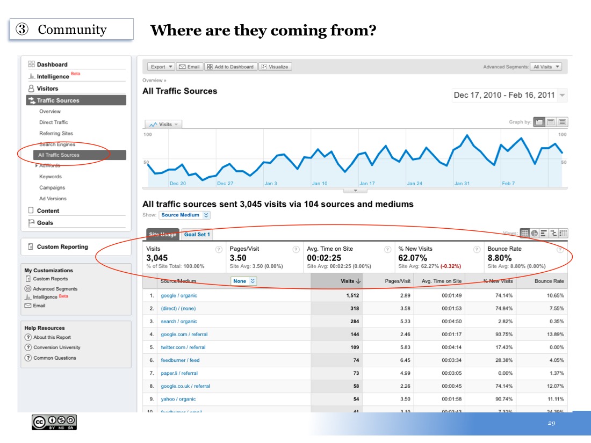Select table view icon

click(x=525, y=233)
